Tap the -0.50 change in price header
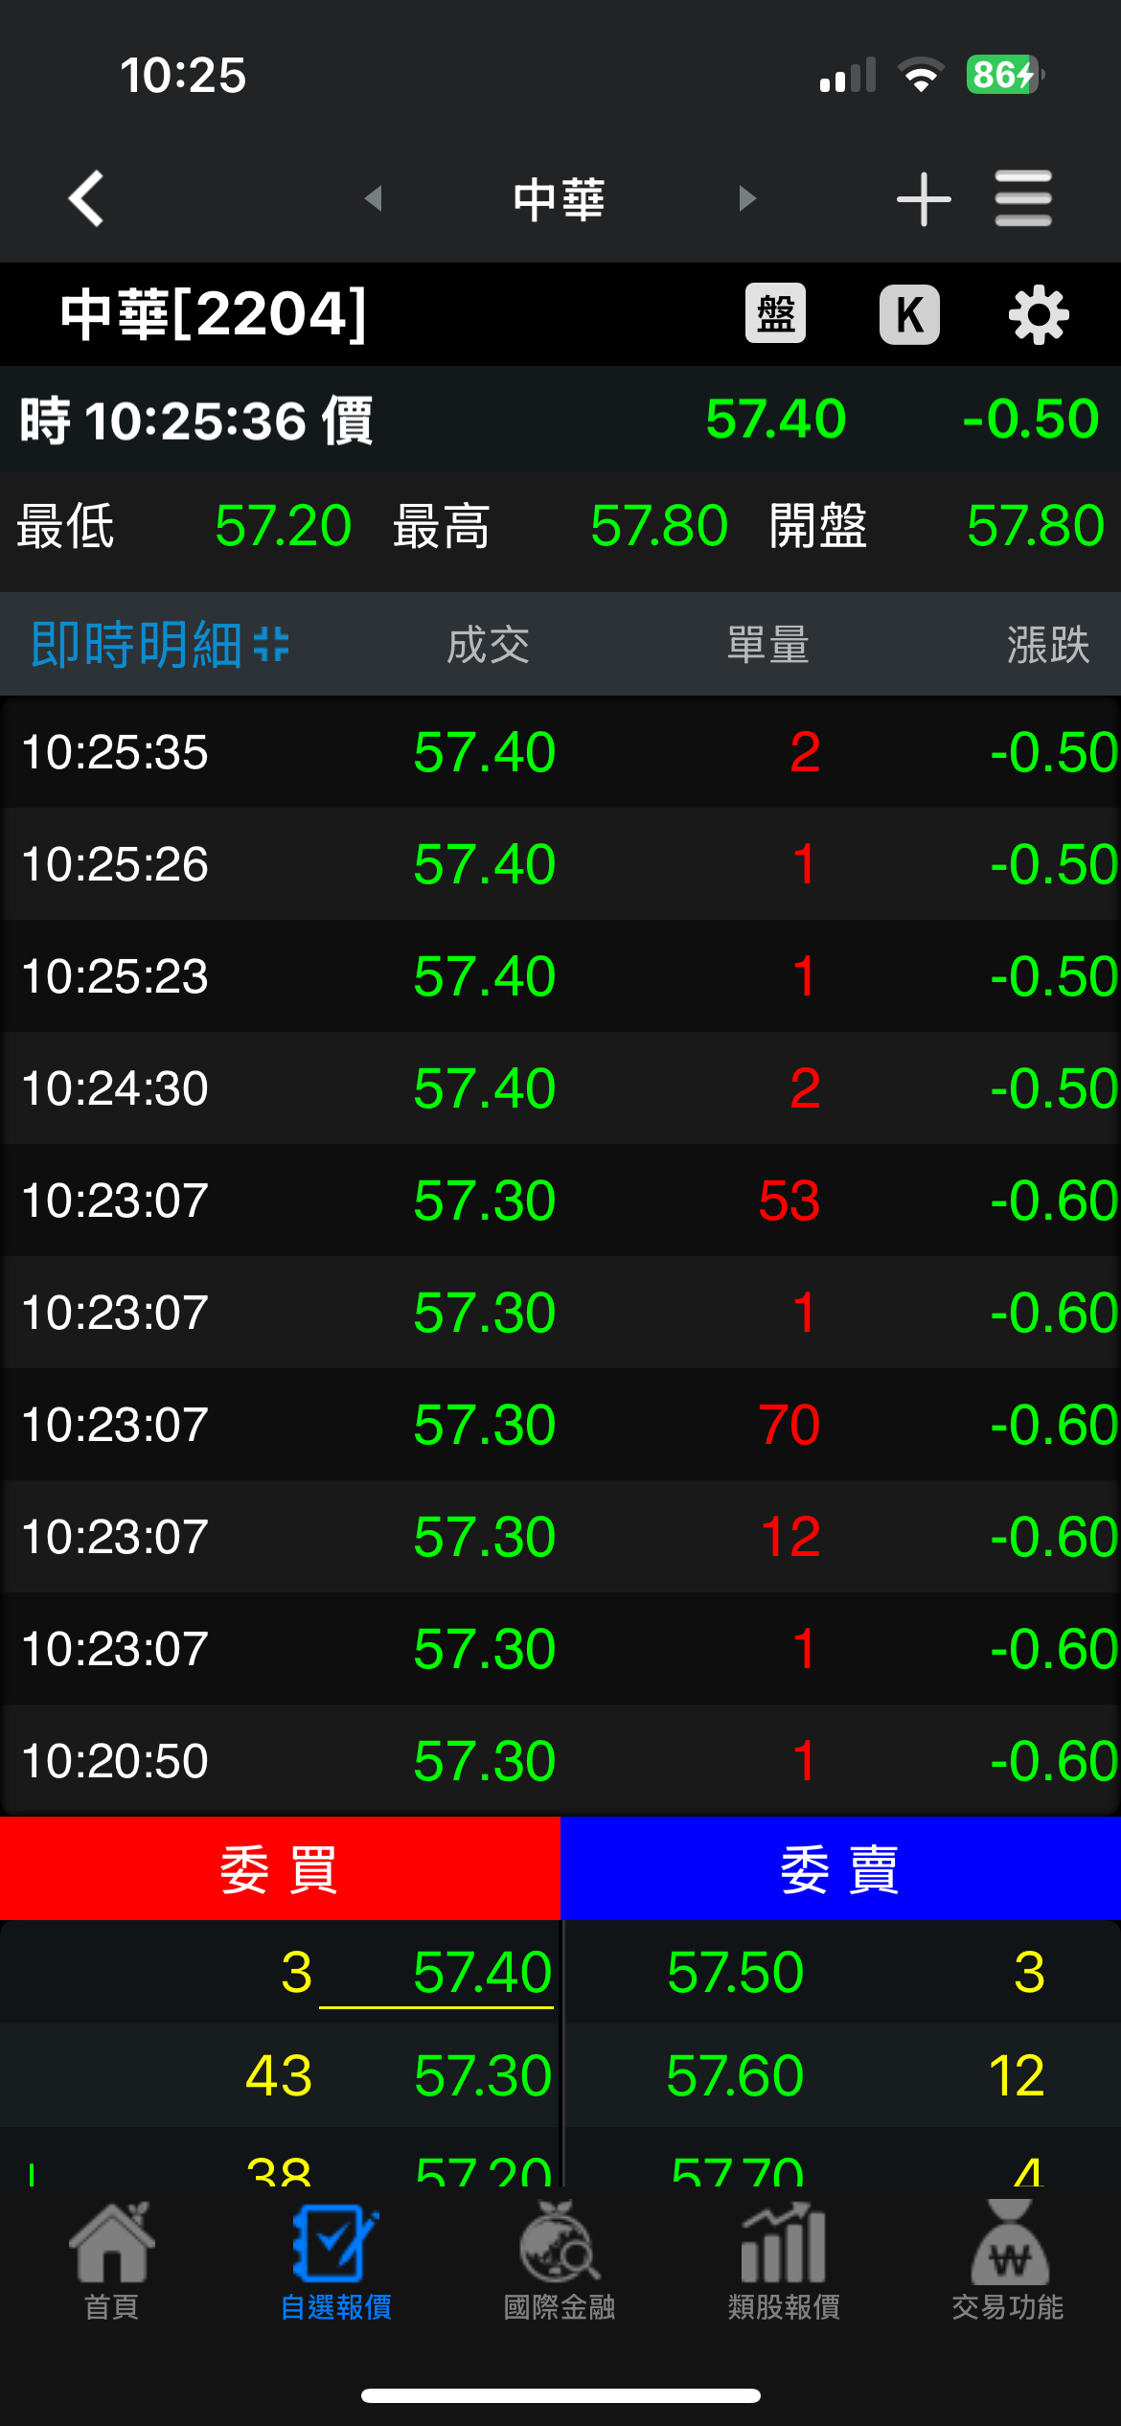1121x2426 pixels. (1030, 420)
